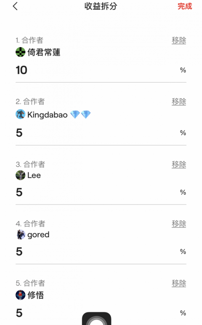This screenshot has width=202, height=325.
Task: Tap gored's profile avatar
Action: pos(21,235)
